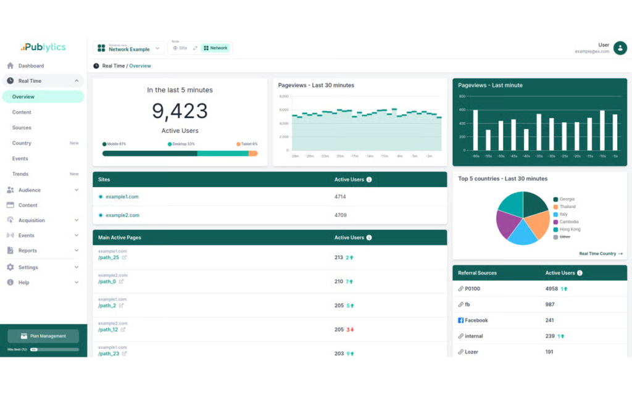Expand the Acquisition section chevron
This screenshot has width=632, height=395.
(x=76, y=220)
